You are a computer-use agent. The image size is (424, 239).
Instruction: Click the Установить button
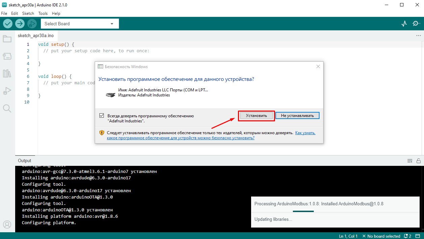point(256,115)
